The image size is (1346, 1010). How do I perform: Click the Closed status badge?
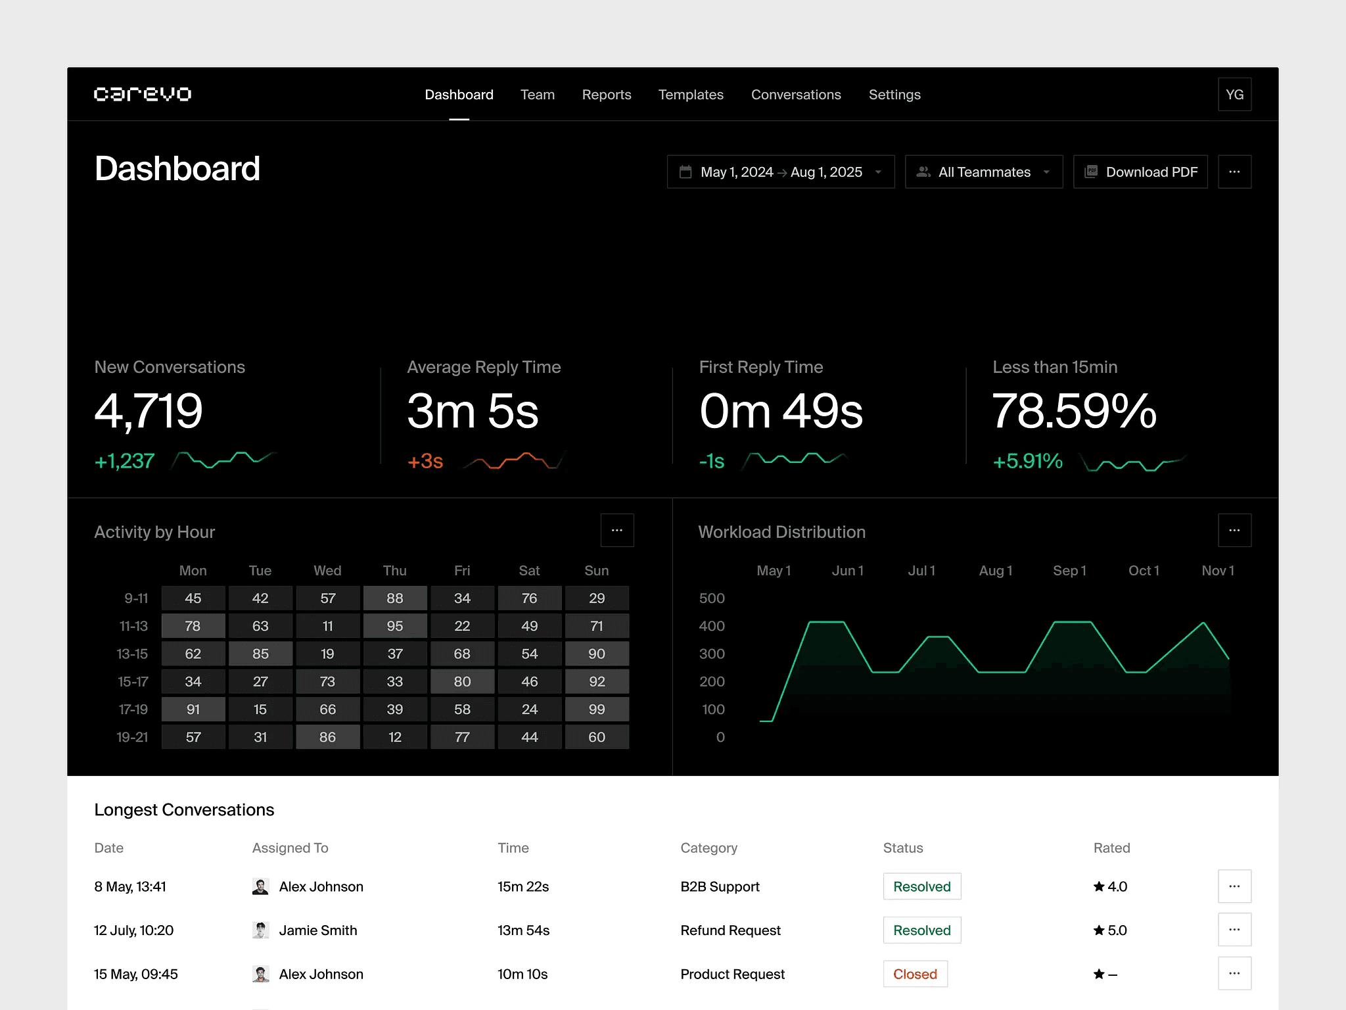914,974
